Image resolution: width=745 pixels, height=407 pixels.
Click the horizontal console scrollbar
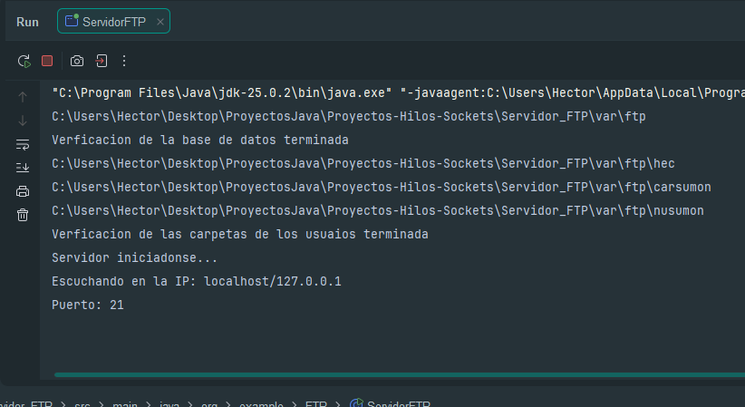[400, 374]
